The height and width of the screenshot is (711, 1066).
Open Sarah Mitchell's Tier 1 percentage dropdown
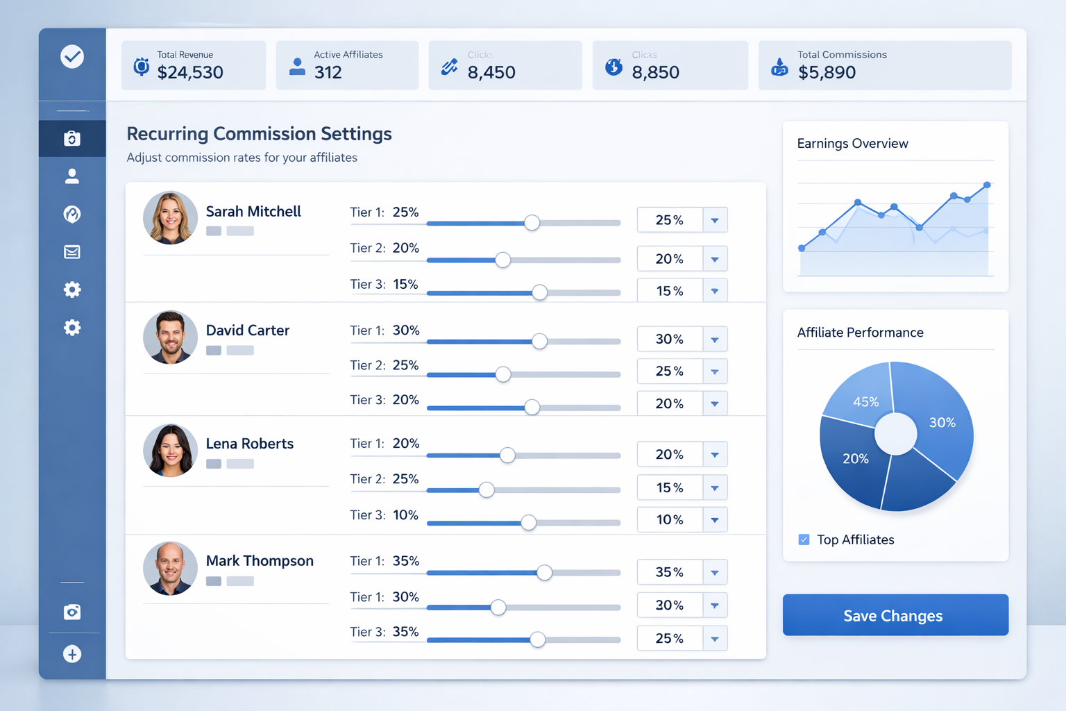pos(715,219)
